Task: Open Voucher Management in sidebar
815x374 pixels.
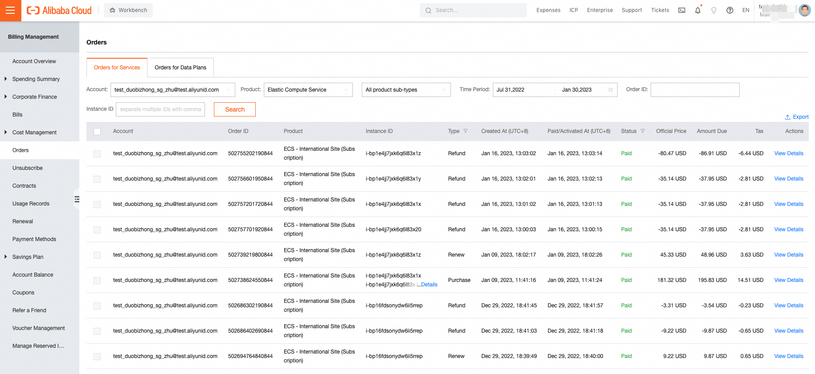Action: click(x=39, y=328)
